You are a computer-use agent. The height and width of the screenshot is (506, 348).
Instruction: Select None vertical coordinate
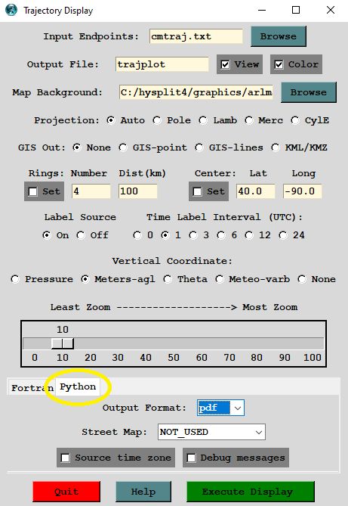click(x=302, y=279)
